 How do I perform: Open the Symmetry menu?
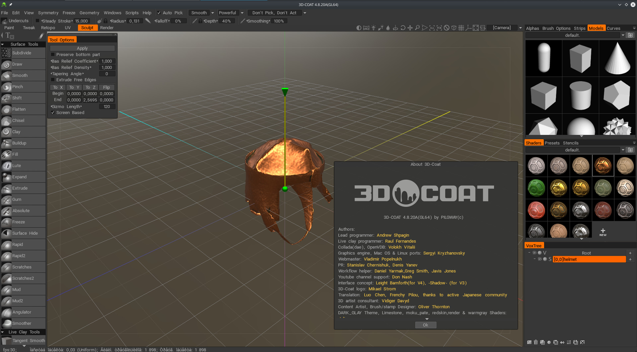click(48, 13)
